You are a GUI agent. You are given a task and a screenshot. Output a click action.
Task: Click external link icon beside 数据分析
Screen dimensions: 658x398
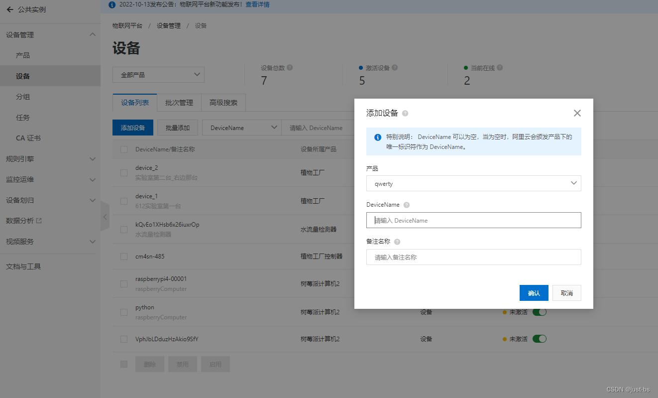pos(39,221)
